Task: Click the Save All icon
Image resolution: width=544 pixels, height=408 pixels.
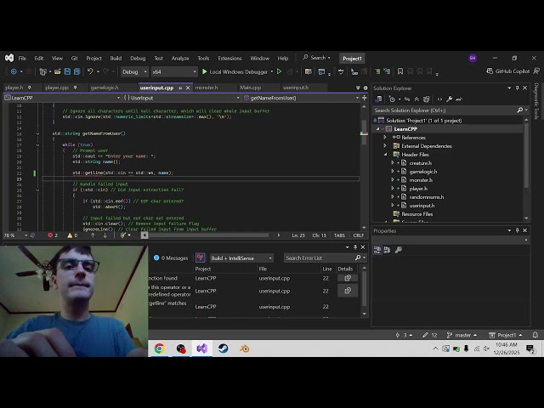Action: click(77, 71)
